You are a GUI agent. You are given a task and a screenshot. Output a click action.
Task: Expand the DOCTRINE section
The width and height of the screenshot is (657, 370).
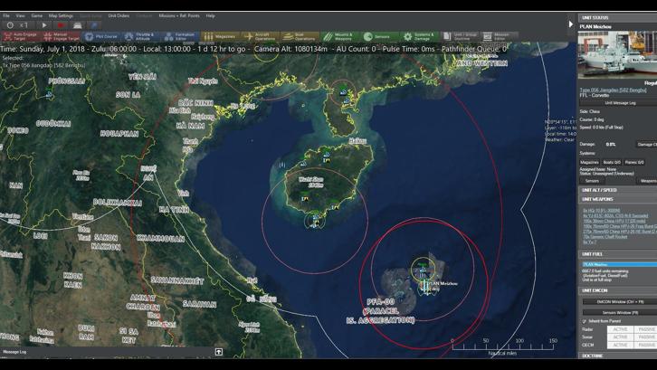point(617,356)
